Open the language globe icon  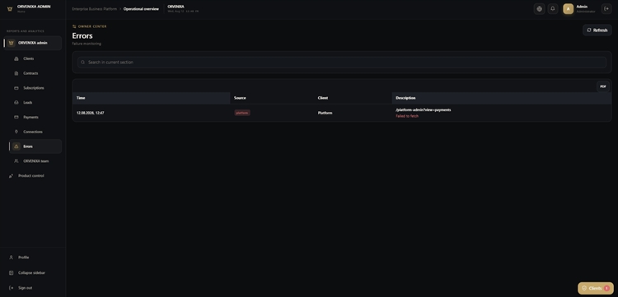pyautogui.click(x=539, y=9)
